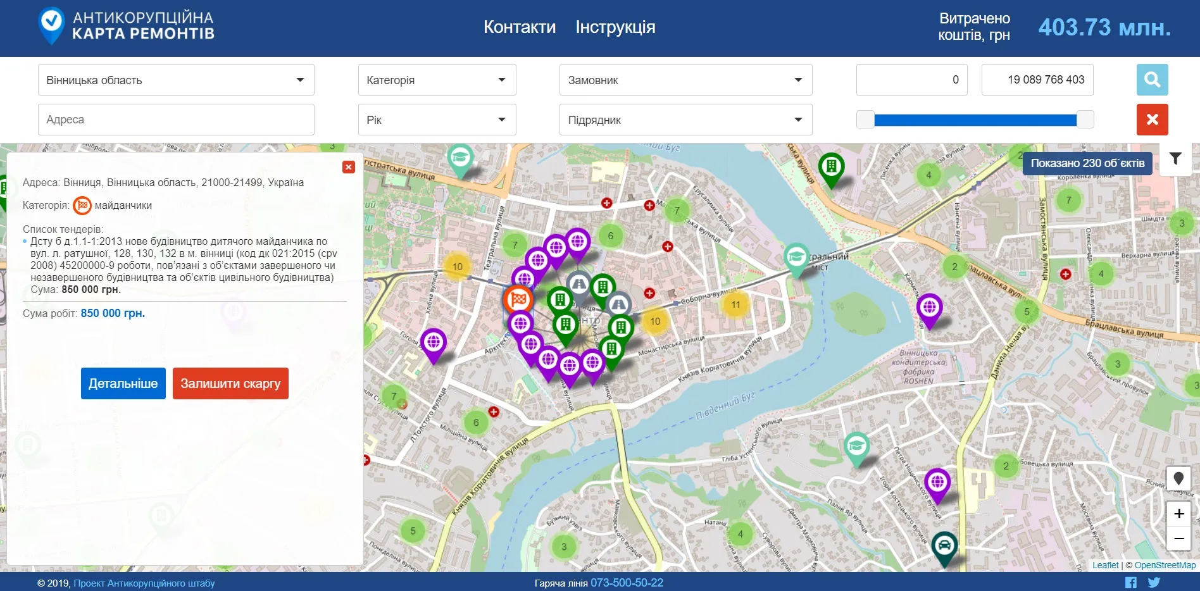The width and height of the screenshot is (1200, 591).
Task: Click the dark teal car marker on map
Action: [944, 545]
